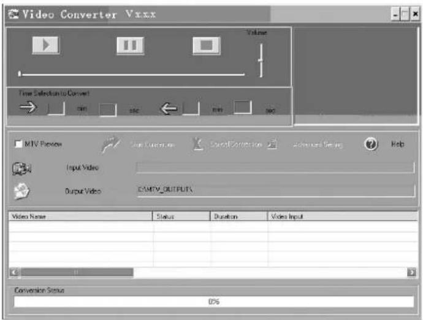Click the vertical Volume slider
The width and height of the screenshot is (423, 320).
click(x=261, y=61)
